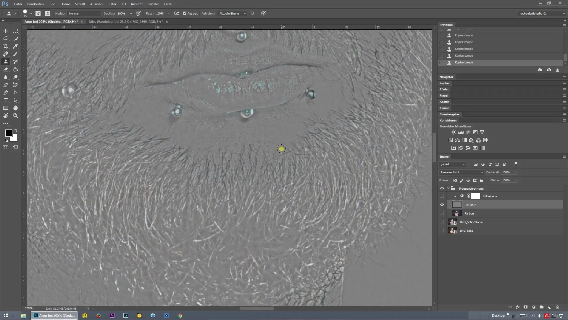Show the IMG_5368 layer
This screenshot has width=568, height=320.
coord(442,231)
